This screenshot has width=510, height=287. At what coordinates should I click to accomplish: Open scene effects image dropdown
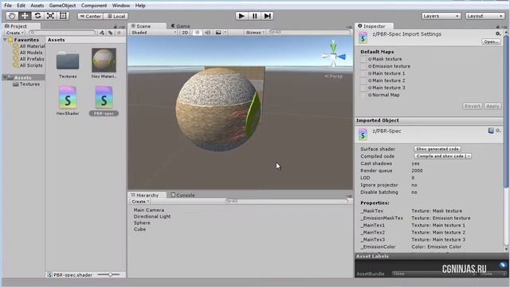(220, 33)
